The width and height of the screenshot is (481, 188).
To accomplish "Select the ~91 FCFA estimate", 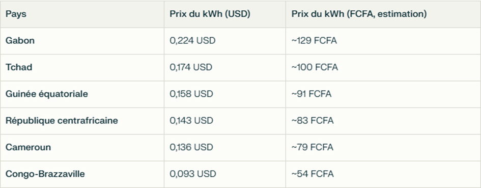I will pos(312,94).
